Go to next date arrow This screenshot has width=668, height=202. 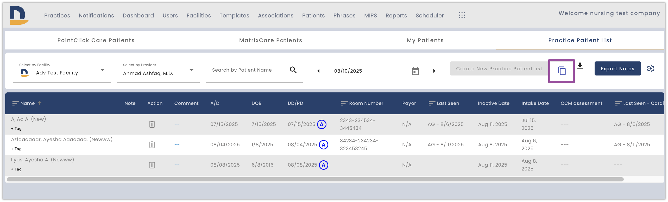point(434,71)
